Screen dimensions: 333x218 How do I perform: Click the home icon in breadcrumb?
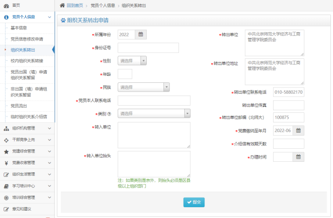(62, 5)
